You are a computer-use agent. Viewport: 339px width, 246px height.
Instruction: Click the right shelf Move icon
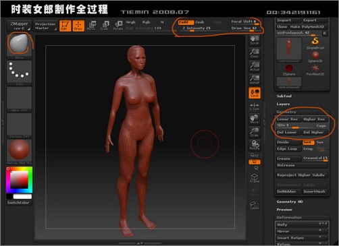(255, 119)
